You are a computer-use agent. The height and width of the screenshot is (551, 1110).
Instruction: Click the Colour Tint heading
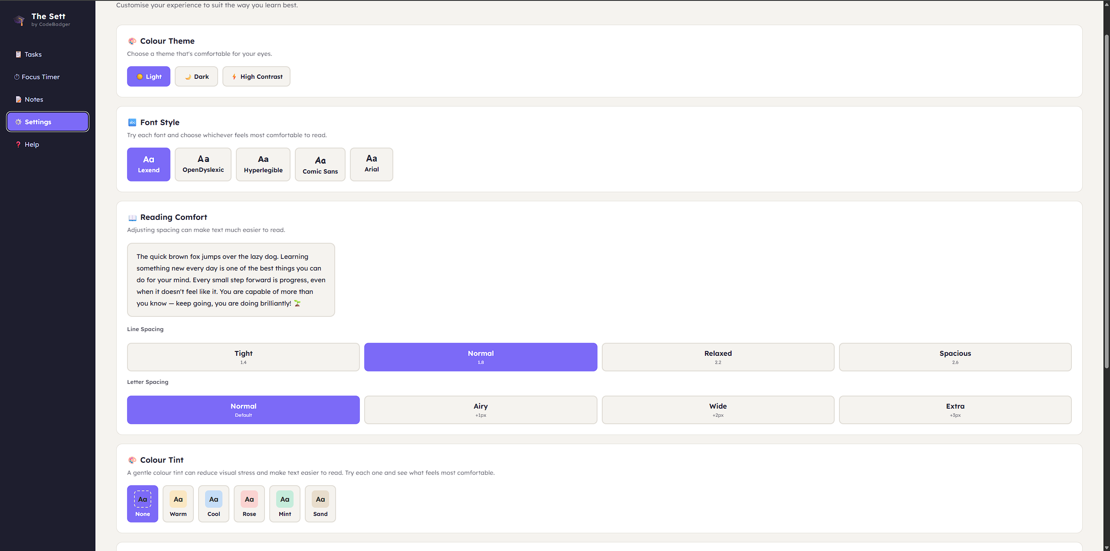tap(162, 460)
